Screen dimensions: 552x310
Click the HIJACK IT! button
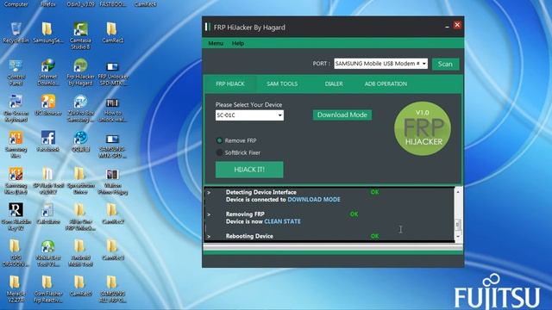pos(249,170)
